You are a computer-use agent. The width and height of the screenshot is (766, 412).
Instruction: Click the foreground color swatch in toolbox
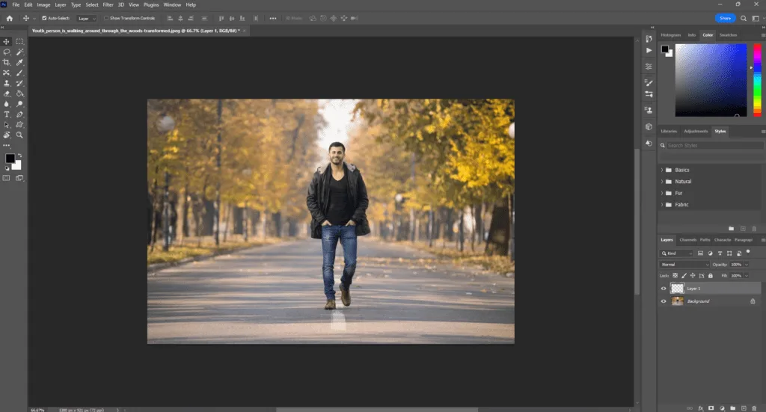pyautogui.click(x=10, y=159)
